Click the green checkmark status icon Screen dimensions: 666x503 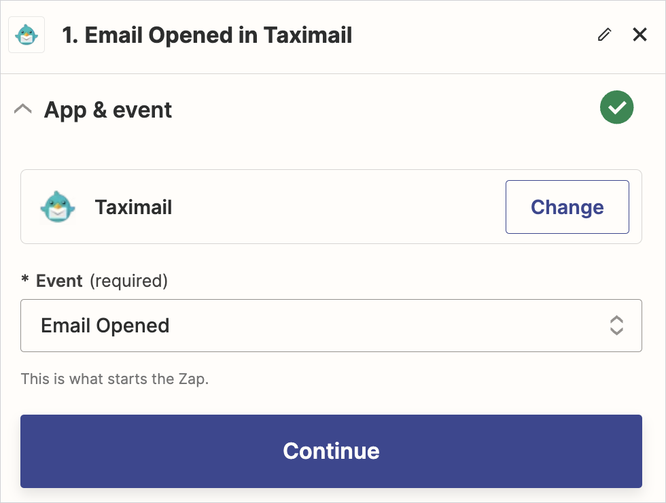click(616, 108)
